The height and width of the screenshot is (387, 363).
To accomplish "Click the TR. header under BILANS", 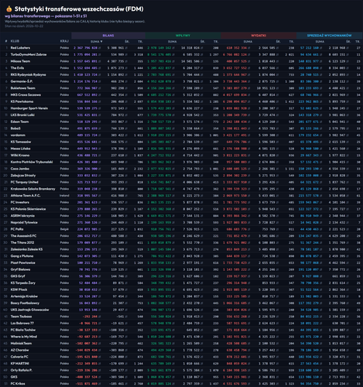I will click(x=140, y=41).
